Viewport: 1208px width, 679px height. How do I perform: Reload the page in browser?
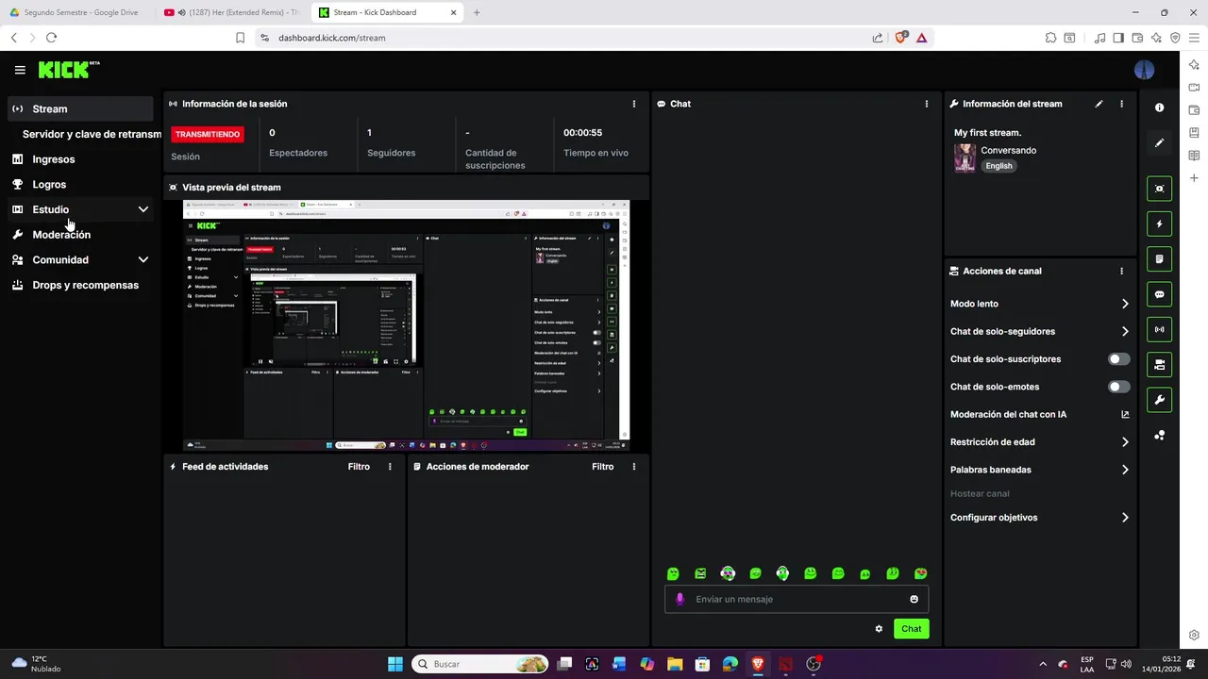[51, 38]
